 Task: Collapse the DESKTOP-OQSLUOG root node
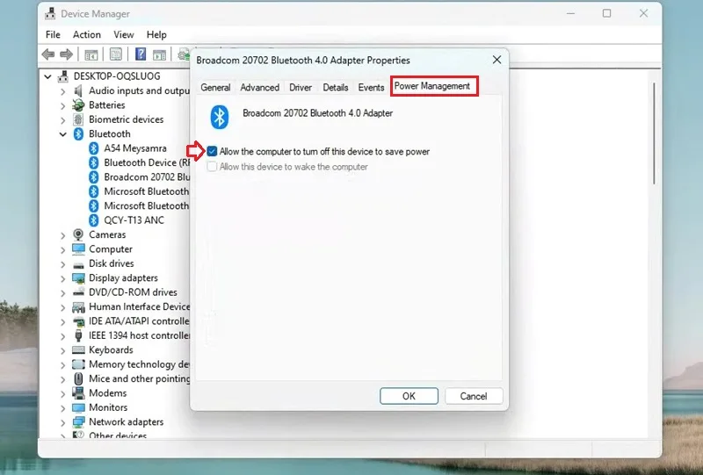click(x=47, y=76)
